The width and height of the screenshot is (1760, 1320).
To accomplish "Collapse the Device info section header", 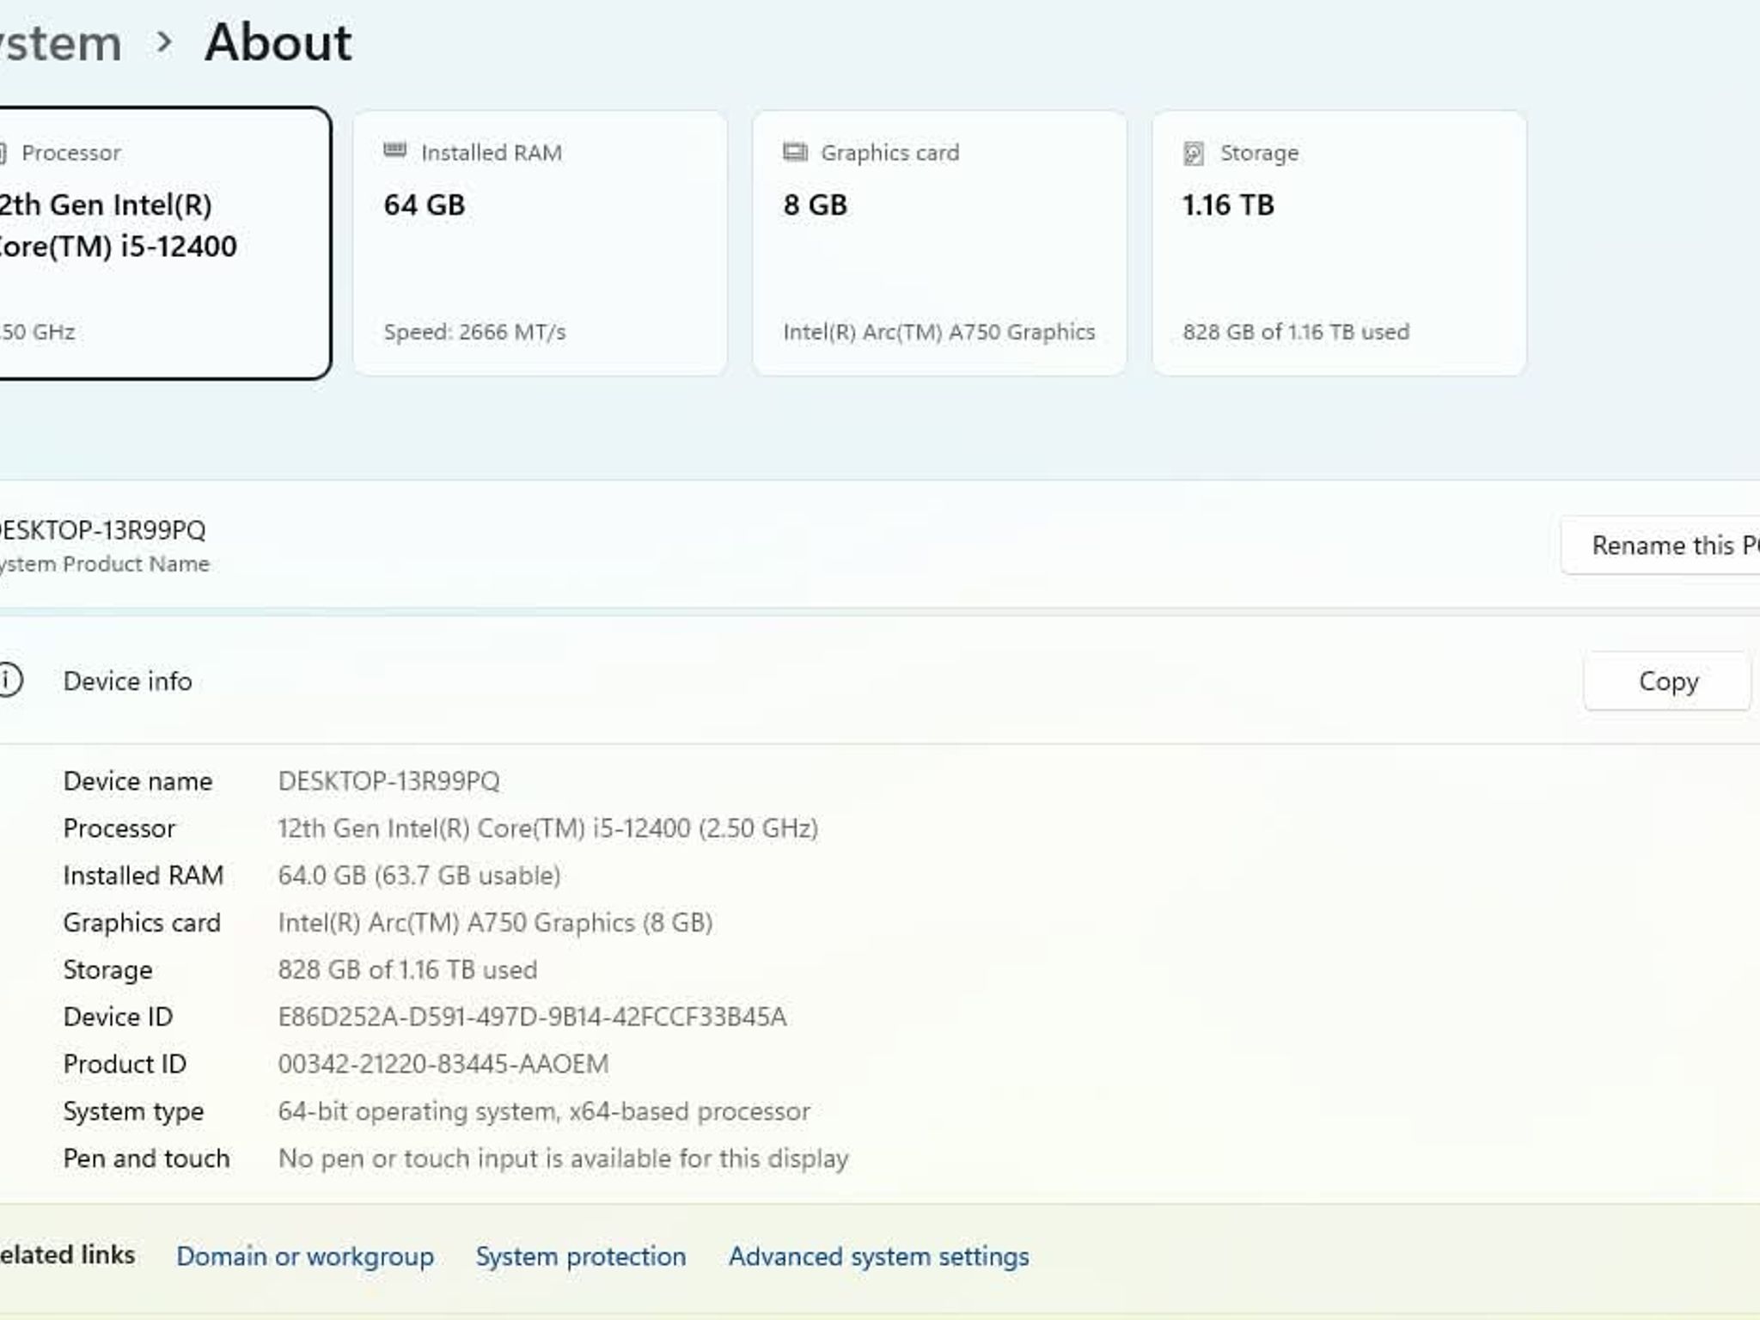I will pos(880,681).
